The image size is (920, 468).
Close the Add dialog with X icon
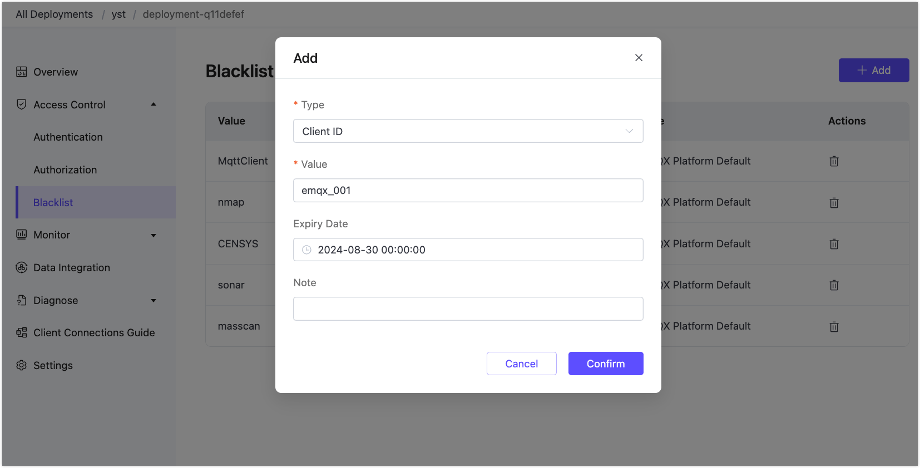pyautogui.click(x=639, y=58)
